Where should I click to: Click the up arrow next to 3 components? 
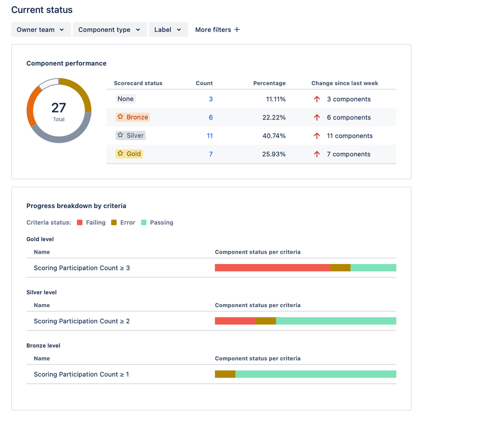tap(317, 99)
